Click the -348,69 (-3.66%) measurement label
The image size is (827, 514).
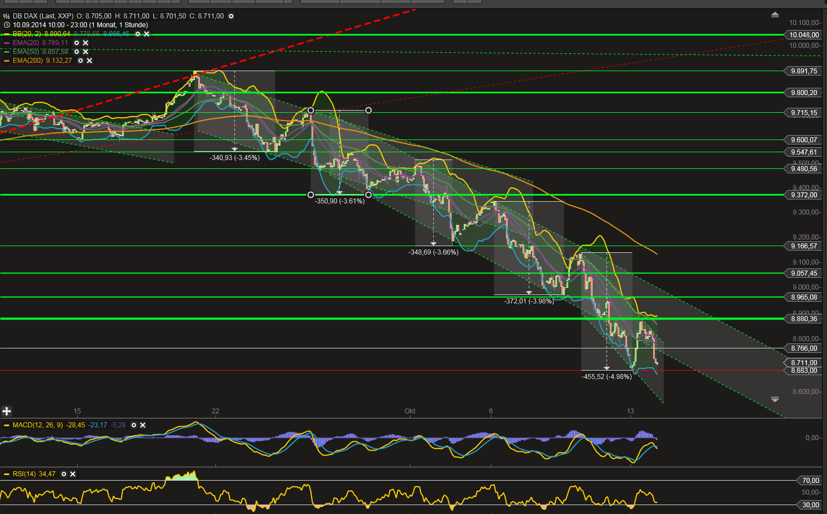(433, 252)
